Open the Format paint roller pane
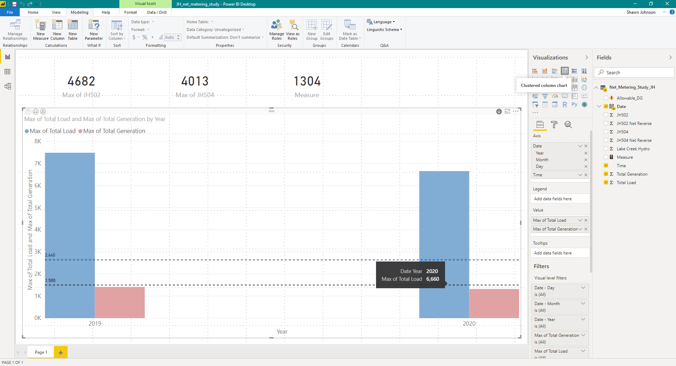This screenshot has height=366, width=676. click(x=554, y=125)
